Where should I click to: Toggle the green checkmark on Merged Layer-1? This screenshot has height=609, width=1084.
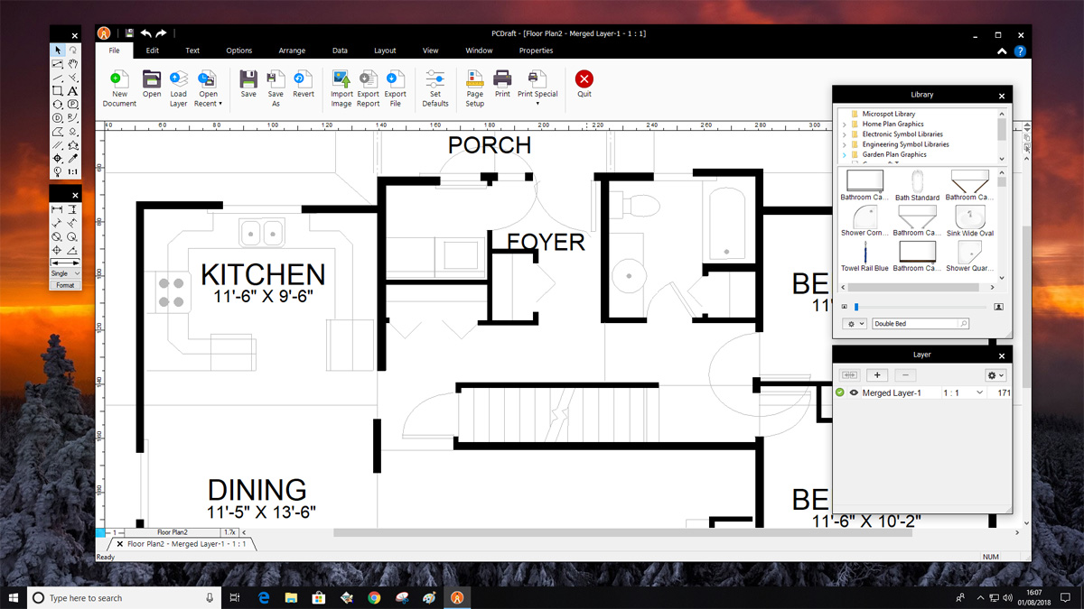tap(840, 392)
